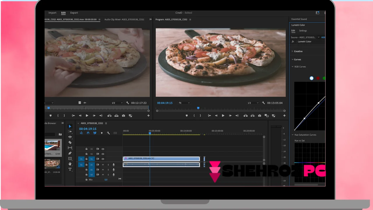Show hidden Source panel tabs overflow

[x=150, y=20]
